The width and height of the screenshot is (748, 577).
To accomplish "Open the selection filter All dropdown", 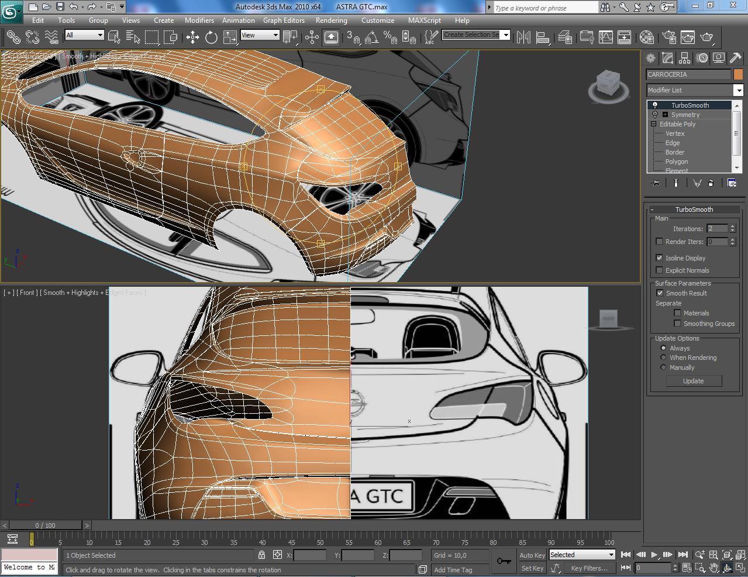I will pyautogui.click(x=85, y=35).
